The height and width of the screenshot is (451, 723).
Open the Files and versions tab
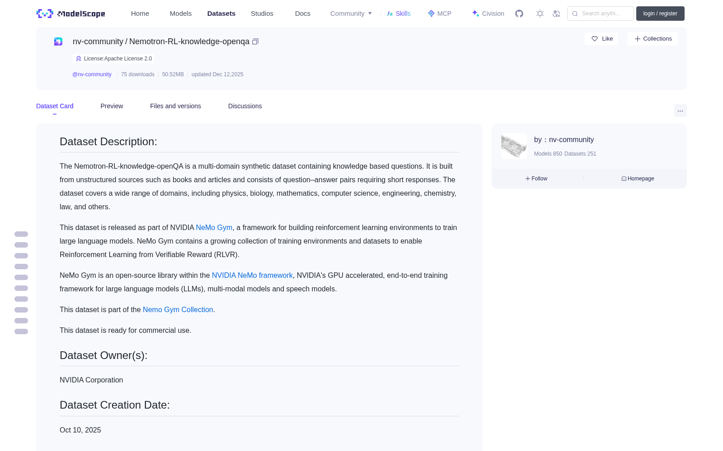(175, 106)
